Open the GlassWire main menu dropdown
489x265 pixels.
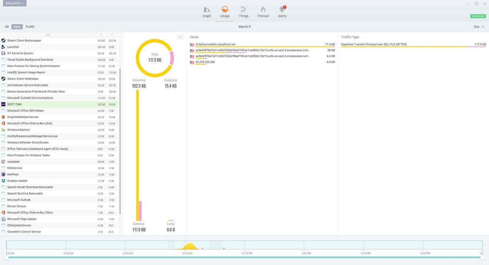tap(15, 3)
